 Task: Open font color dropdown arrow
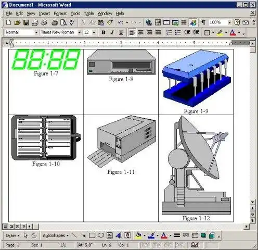tap(239, 33)
